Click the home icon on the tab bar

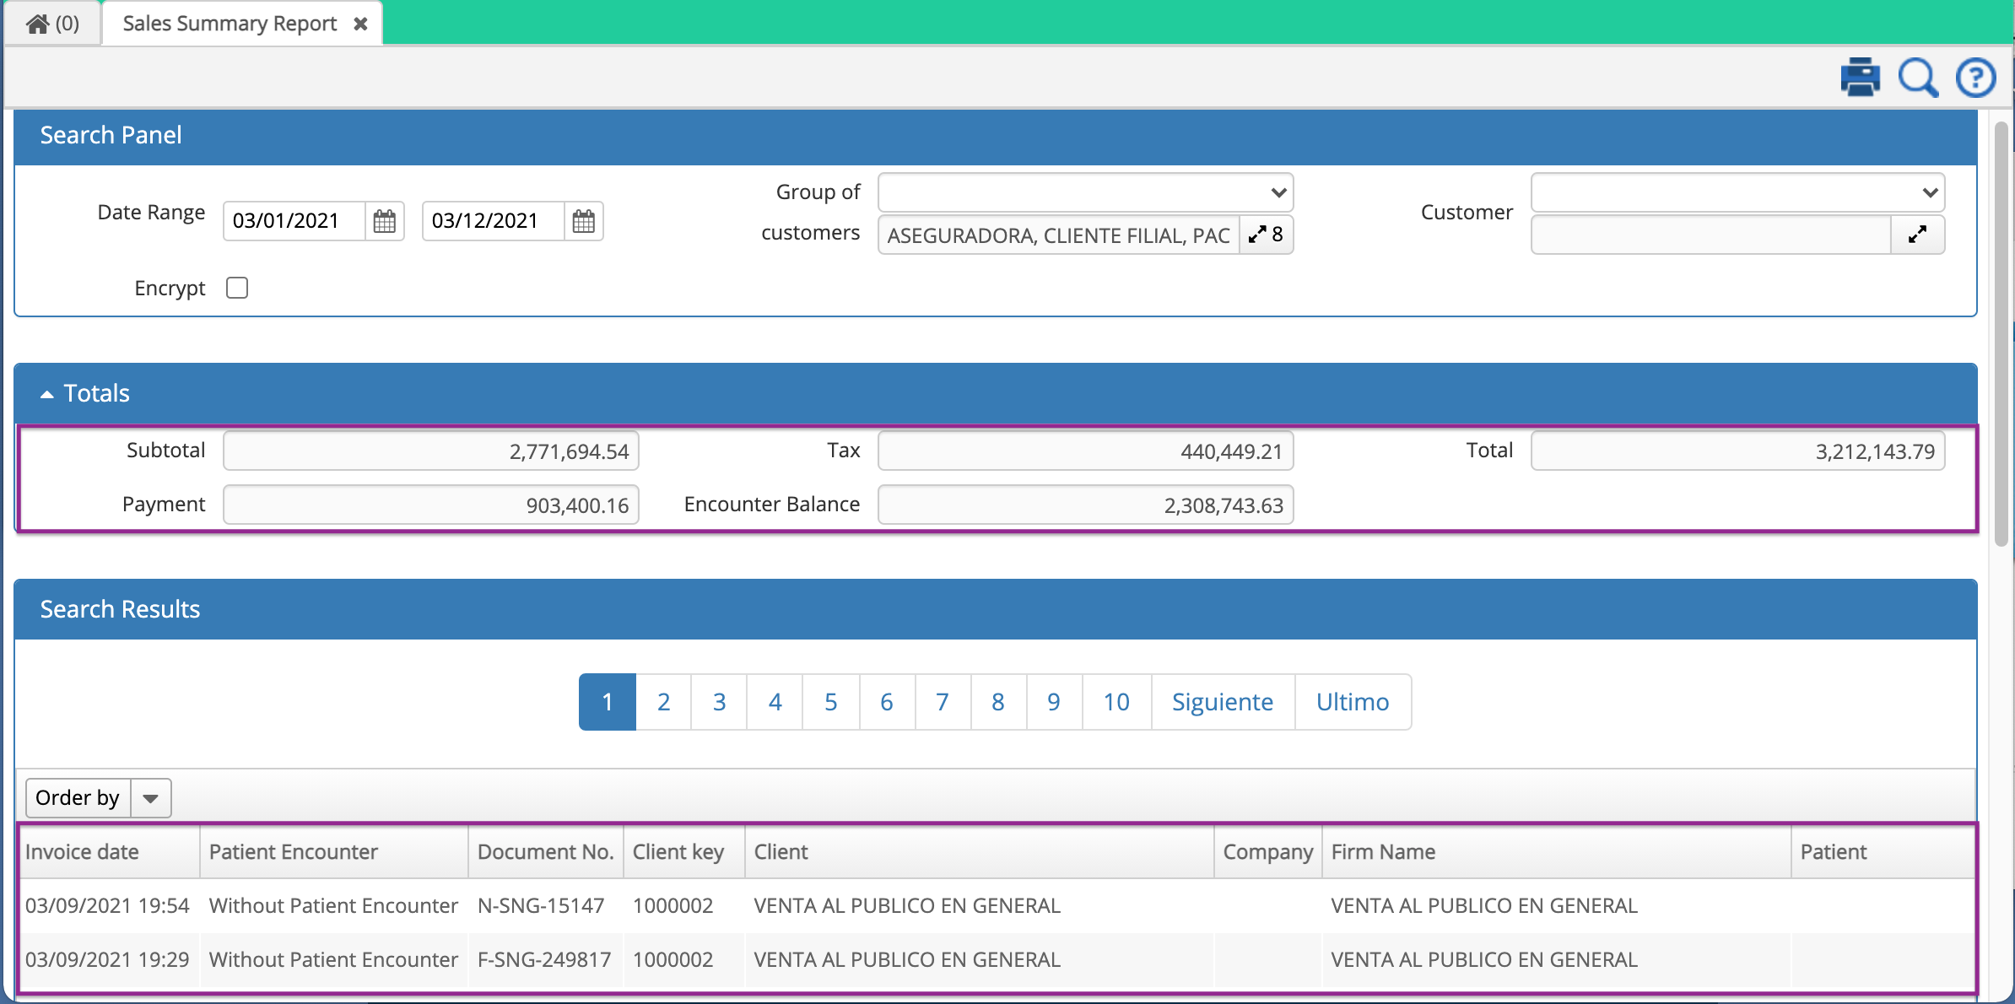click(x=35, y=23)
